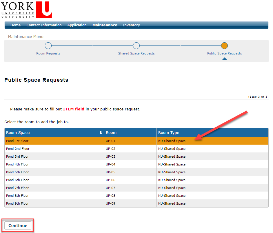The image size is (273, 233).
Task: Click the UP-01 room cell
Action: click(130, 141)
